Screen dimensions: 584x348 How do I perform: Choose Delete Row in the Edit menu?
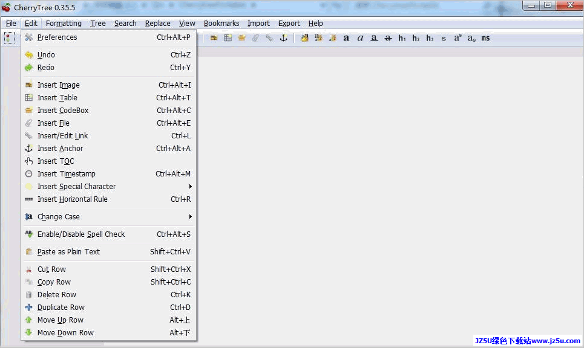coord(108,294)
